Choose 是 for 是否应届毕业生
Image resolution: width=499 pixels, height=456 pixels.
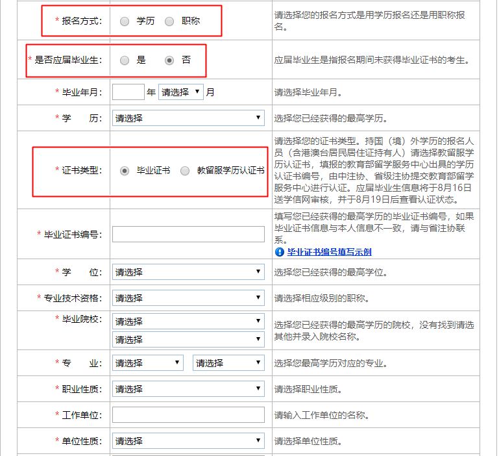[125, 60]
